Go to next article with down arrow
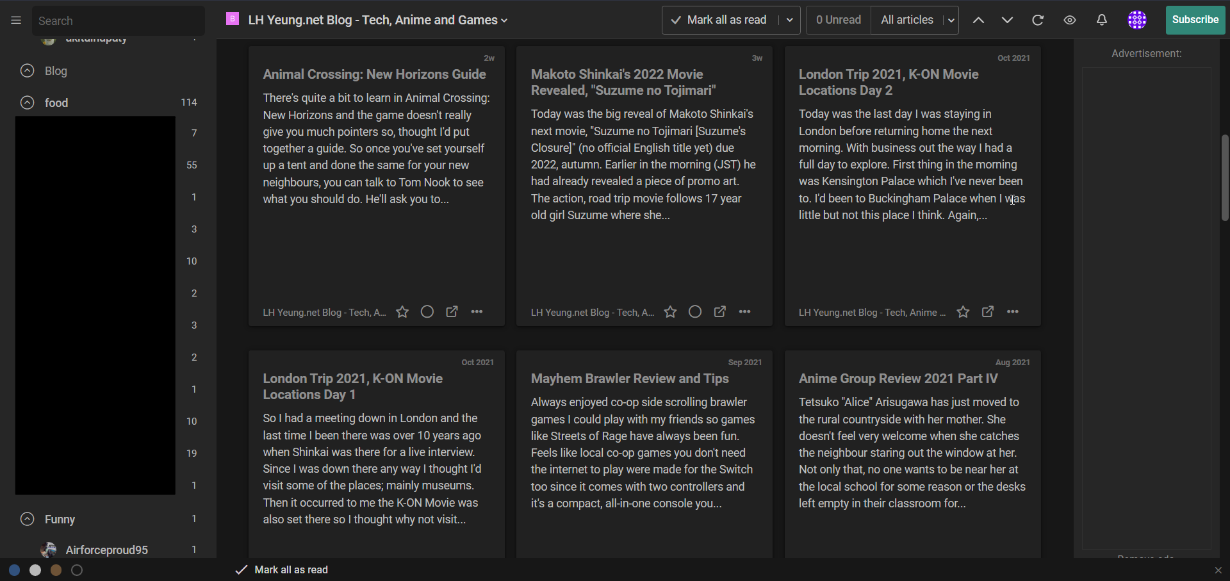This screenshot has height=581, width=1230. coord(1007,20)
